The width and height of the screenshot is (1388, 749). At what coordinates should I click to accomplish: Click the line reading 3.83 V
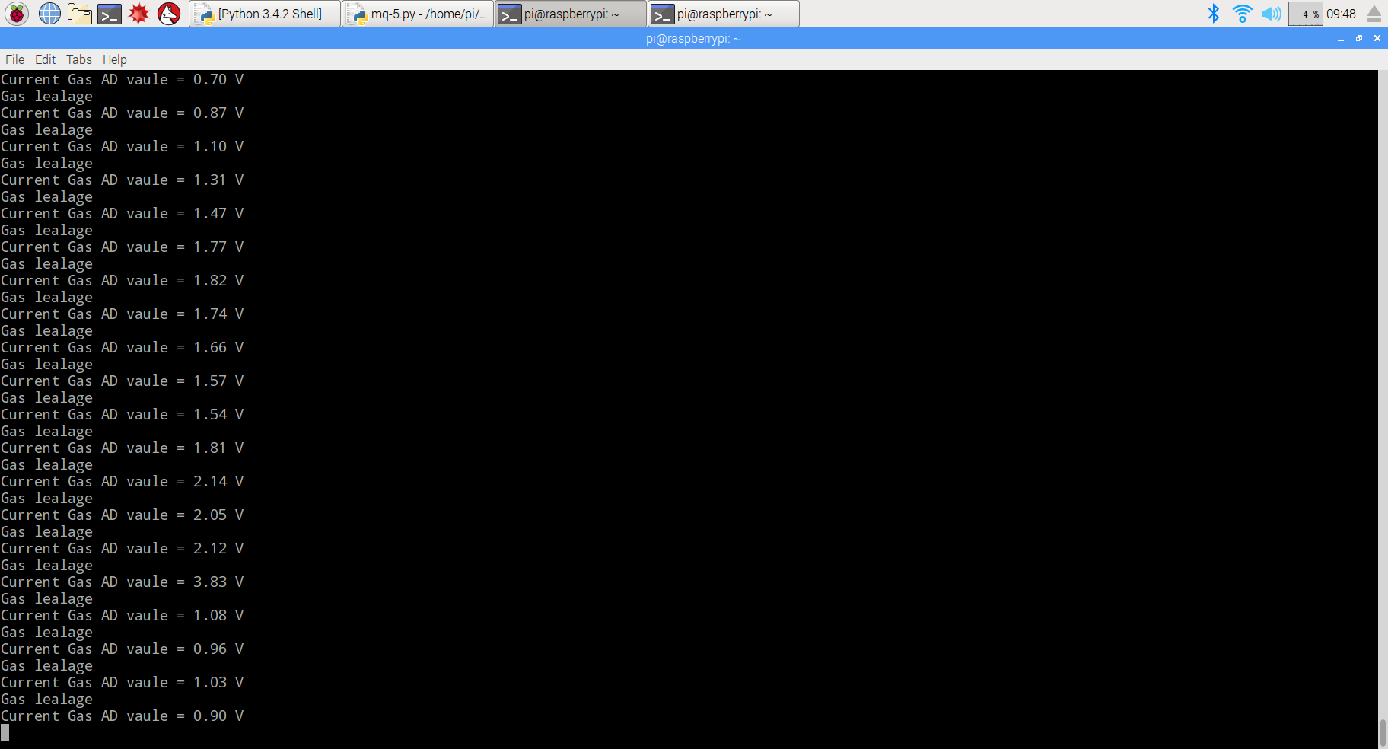pos(122,582)
